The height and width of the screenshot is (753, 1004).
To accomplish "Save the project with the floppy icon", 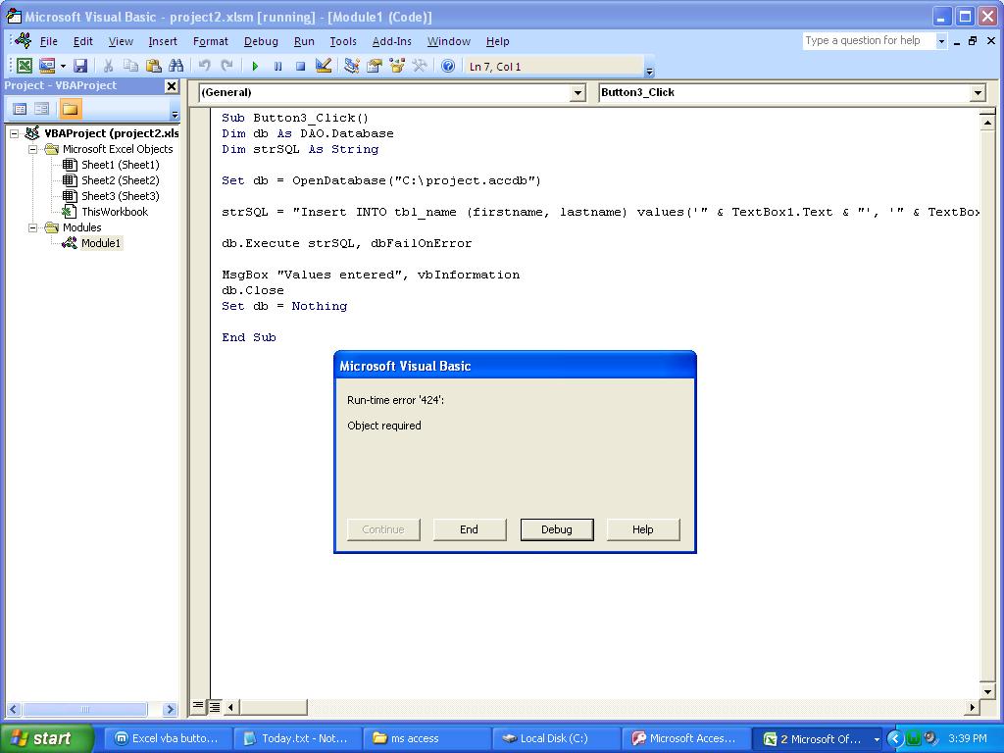I will pos(80,66).
